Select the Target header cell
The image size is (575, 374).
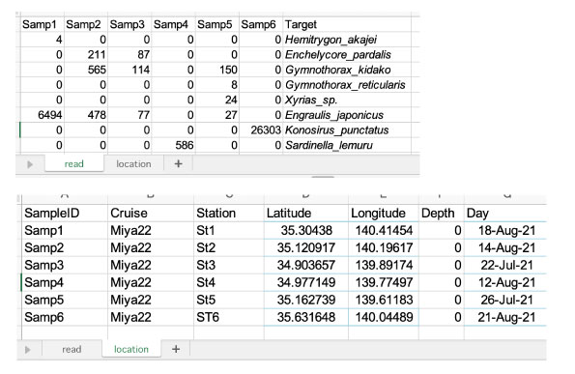point(347,24)
